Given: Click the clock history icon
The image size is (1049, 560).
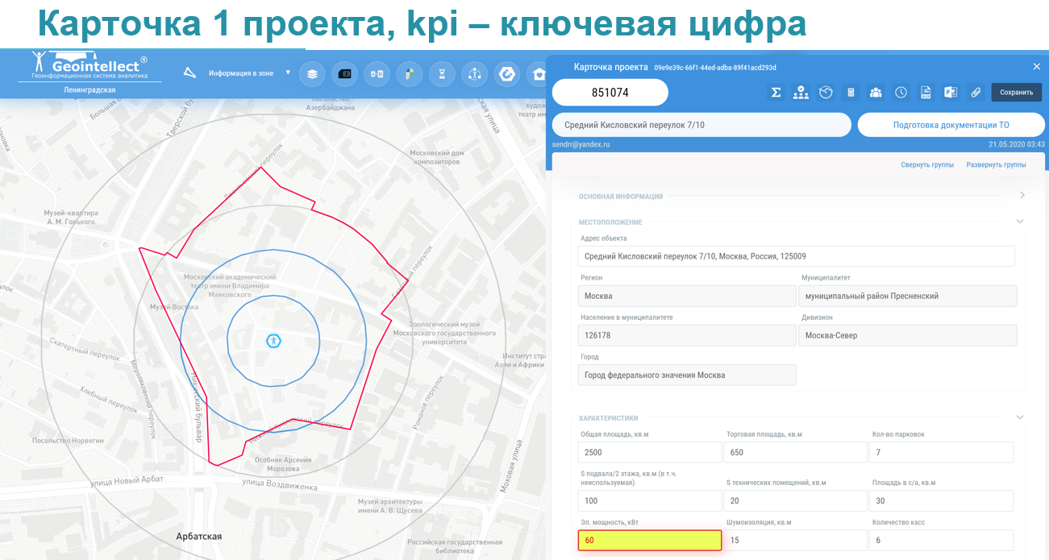Looking at the screenshot, I should pos(901,93).
